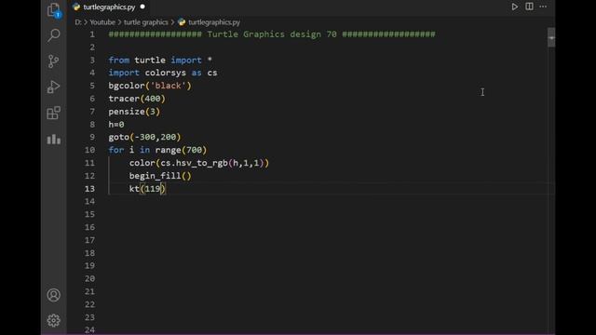The height and width of the screenshot is (335, 596).
Task: Click the Youtube breadcrumb folder
Action: pos(102,22)
